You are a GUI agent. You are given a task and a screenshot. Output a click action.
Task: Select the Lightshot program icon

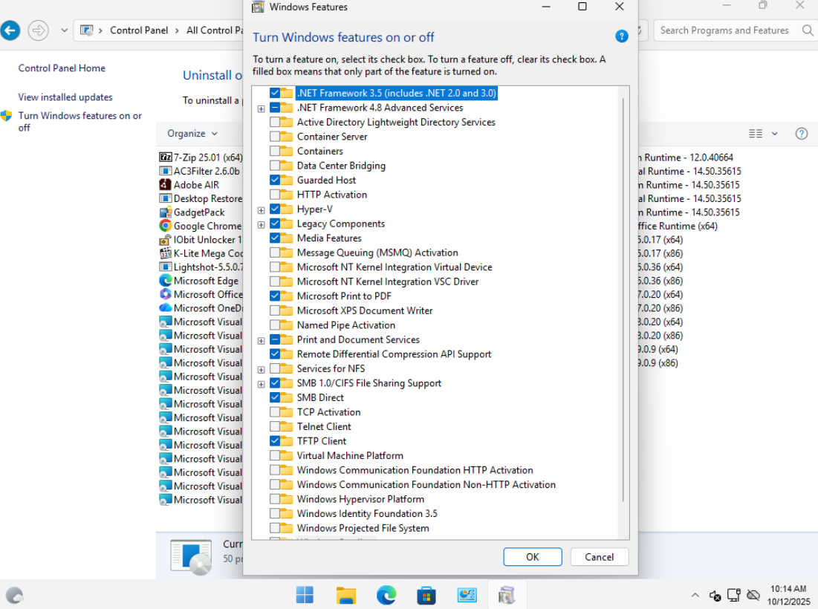click(166, 267)
